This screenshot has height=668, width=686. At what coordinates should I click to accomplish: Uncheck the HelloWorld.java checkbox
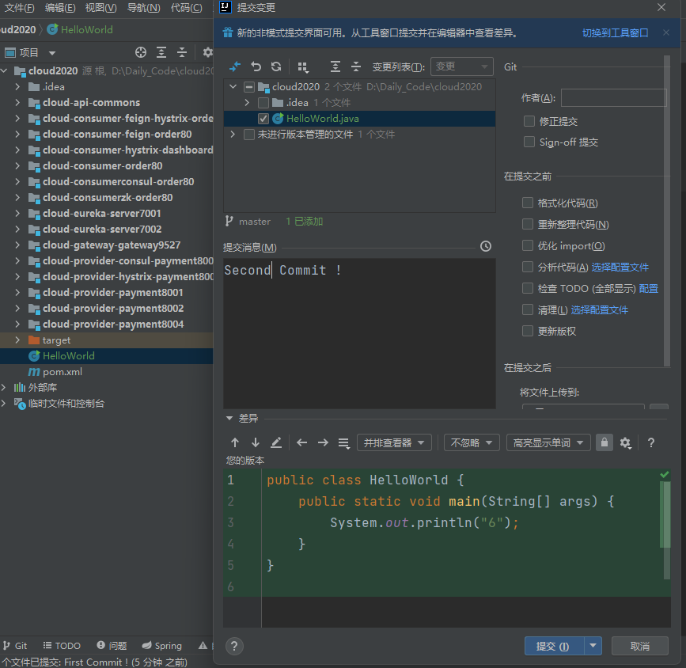click(x=263, y=119)
